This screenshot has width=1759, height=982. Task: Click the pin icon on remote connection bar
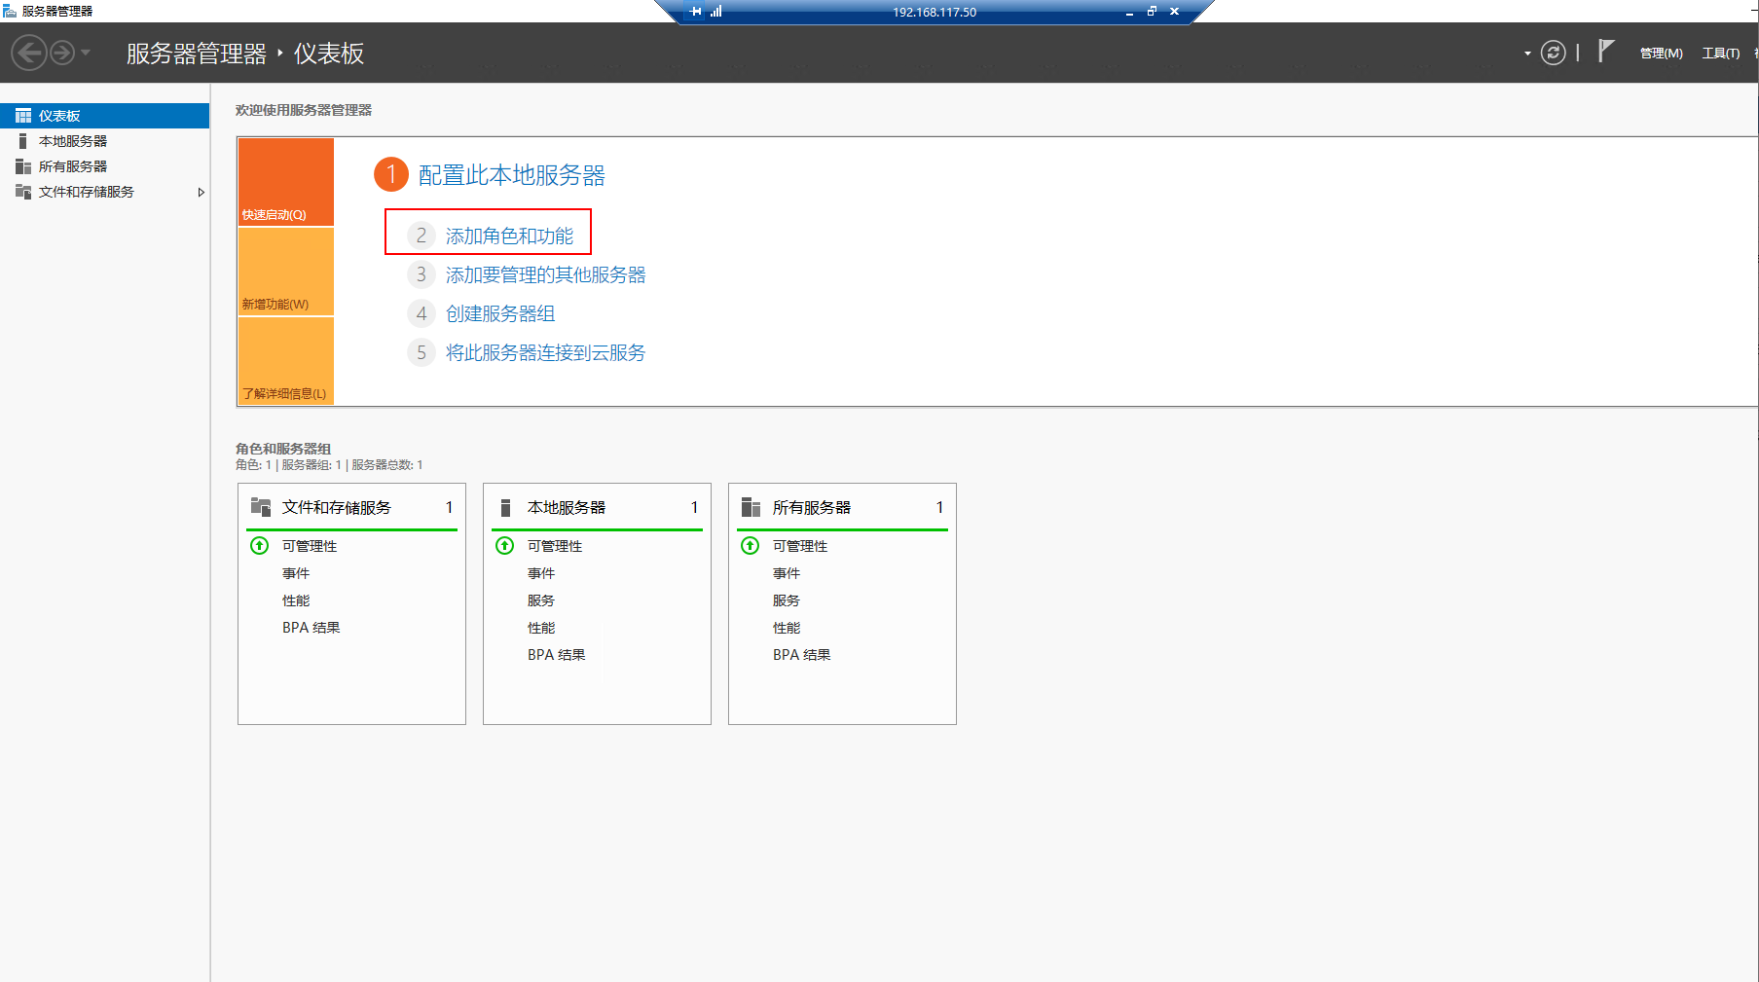point(695,12)
